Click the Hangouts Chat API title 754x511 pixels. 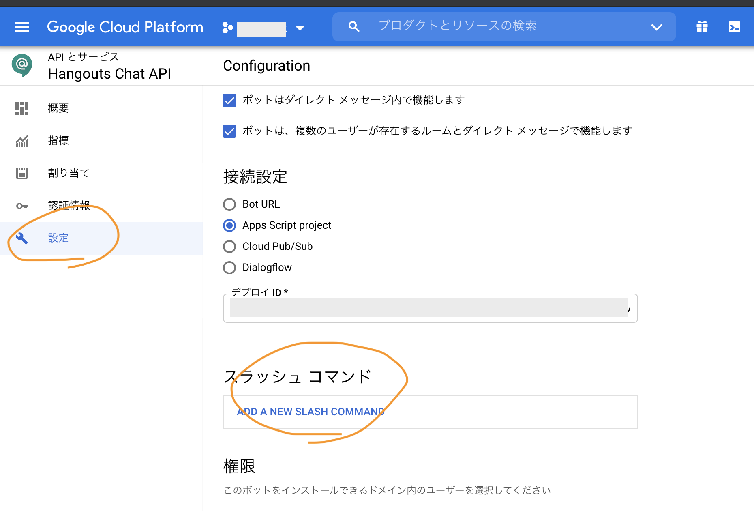pos(109,74)
